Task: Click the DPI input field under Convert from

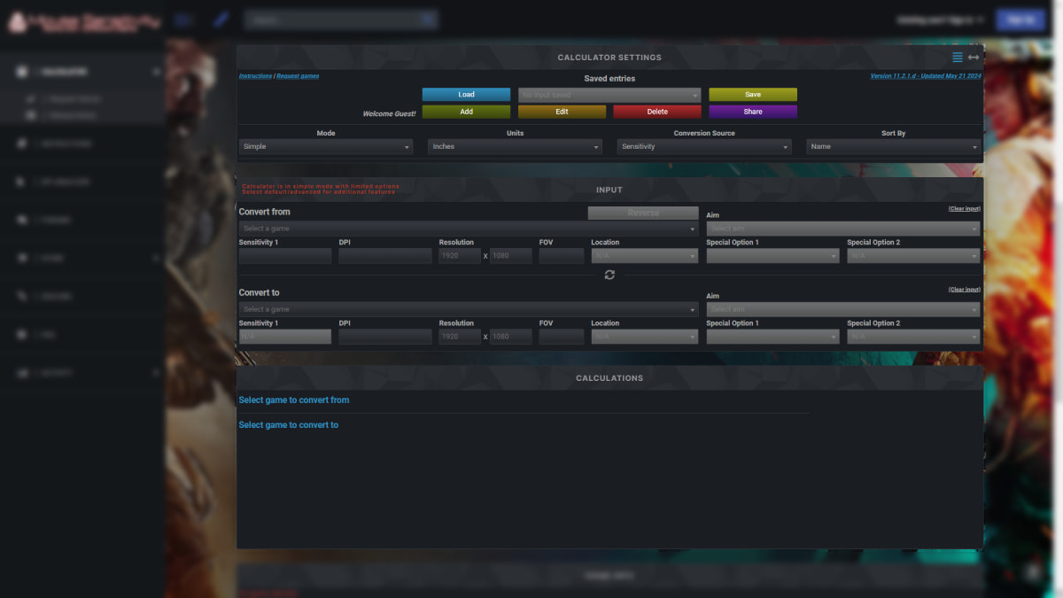Action: coord(384,255)
